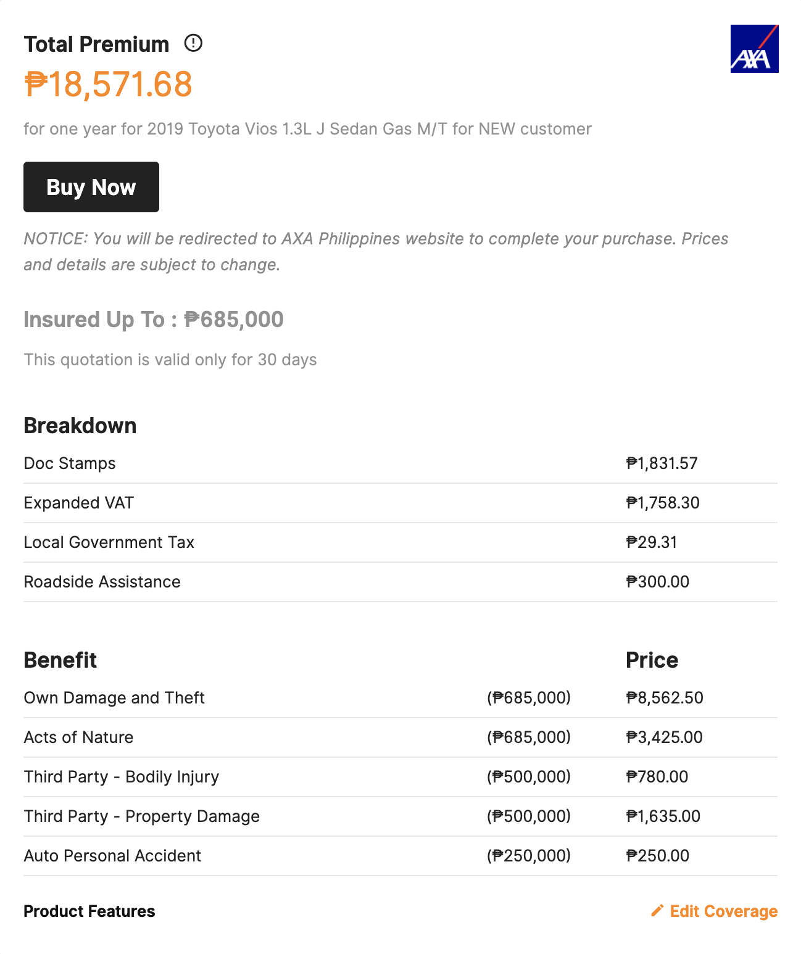This screenshot has width=801, height=954.
Task: Select the Doc Stamps breakdown row label
Action: [x=70, y=463]
